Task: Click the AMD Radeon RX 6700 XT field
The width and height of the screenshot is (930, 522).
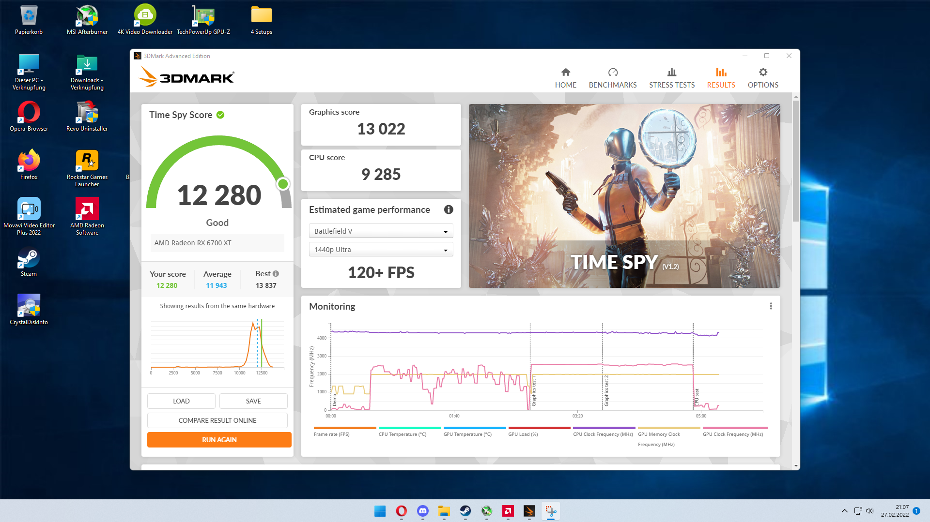Action: (x=217, y=243)
